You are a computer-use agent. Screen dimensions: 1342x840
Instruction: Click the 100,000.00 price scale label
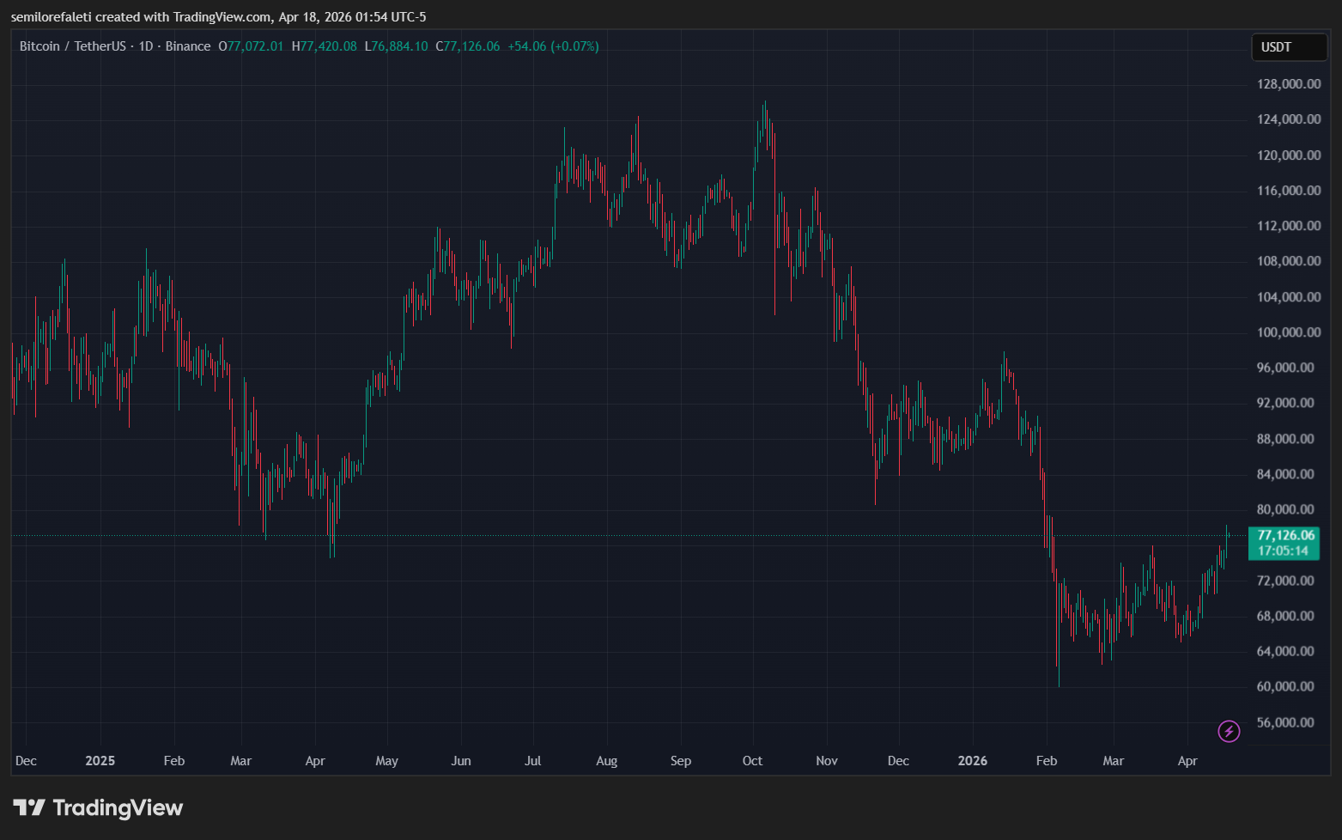1288,332
